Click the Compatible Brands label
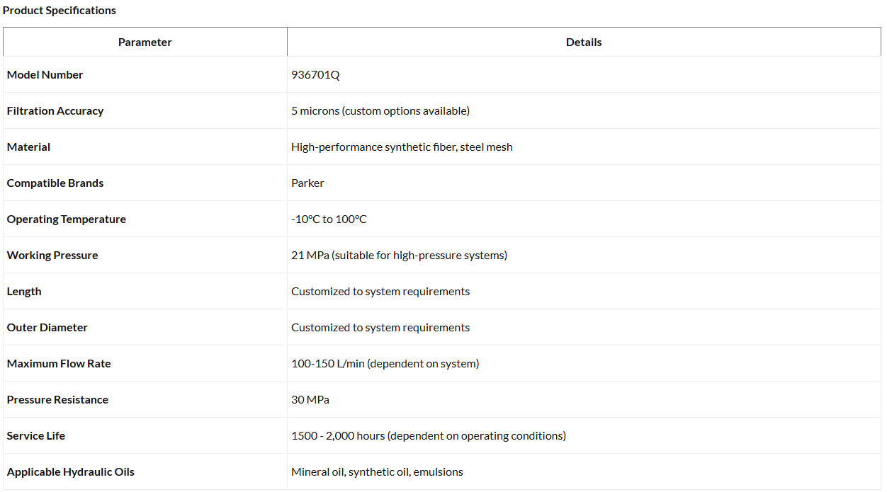Screen dimensions: 887x492 click(55, 183)
